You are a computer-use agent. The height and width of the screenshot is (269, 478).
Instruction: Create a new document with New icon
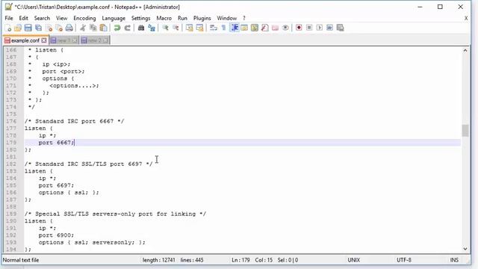8,28
